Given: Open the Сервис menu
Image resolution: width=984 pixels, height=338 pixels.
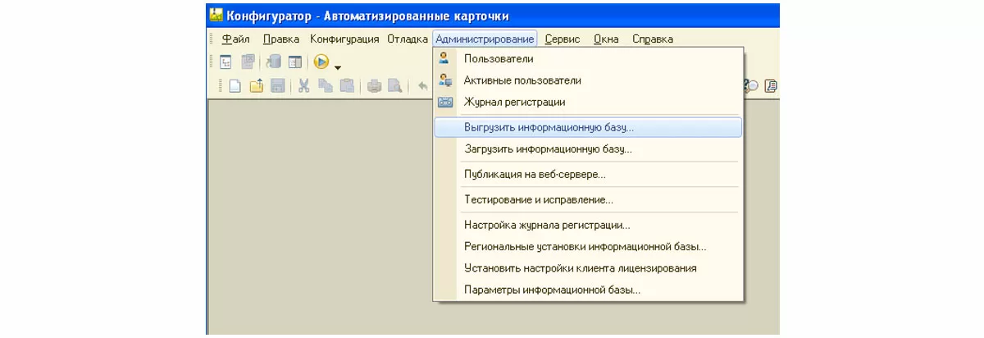Looking at the screenshot, I should pyautogui.click(x=563, y=39).
